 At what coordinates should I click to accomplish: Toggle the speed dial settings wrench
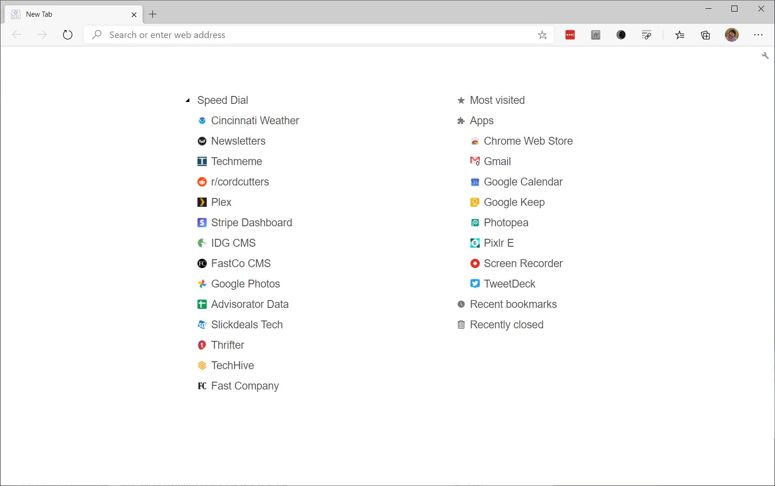pyautogui.click(x=765, y=55)
